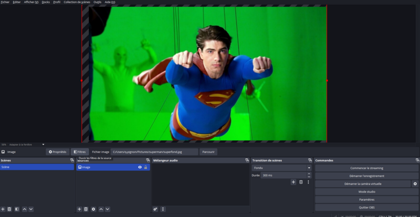Viewport: 420px width, 217px height.
Task: Click Démarrer l'enregistrement
Action: coord(366,176)
